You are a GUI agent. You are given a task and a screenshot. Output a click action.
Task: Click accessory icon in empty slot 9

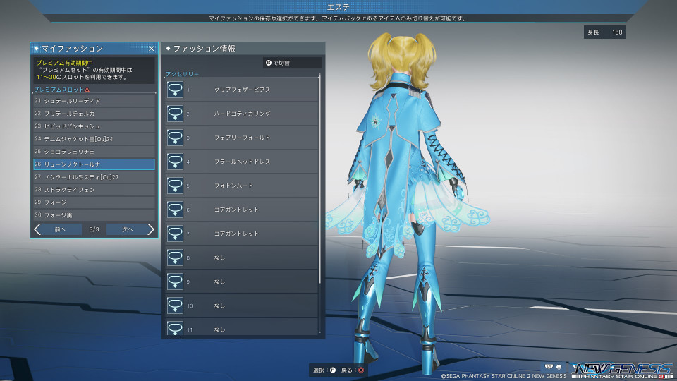point(175,282)
